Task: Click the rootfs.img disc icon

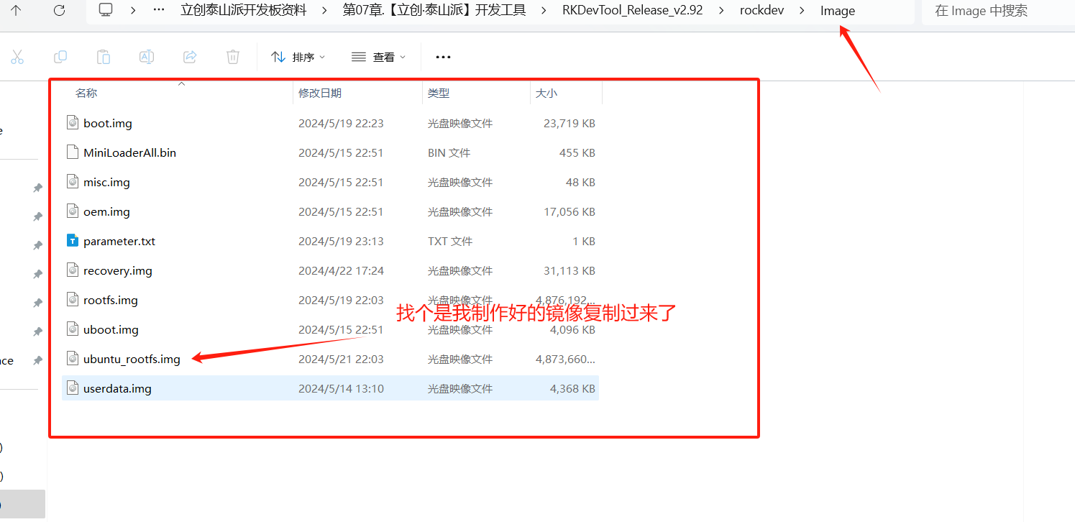Action: 72,300
